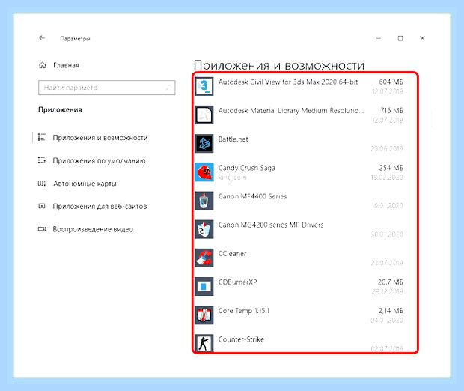Open Приложения для веб-сайтов section
This screenshot has width=464, height=391.
100,207
